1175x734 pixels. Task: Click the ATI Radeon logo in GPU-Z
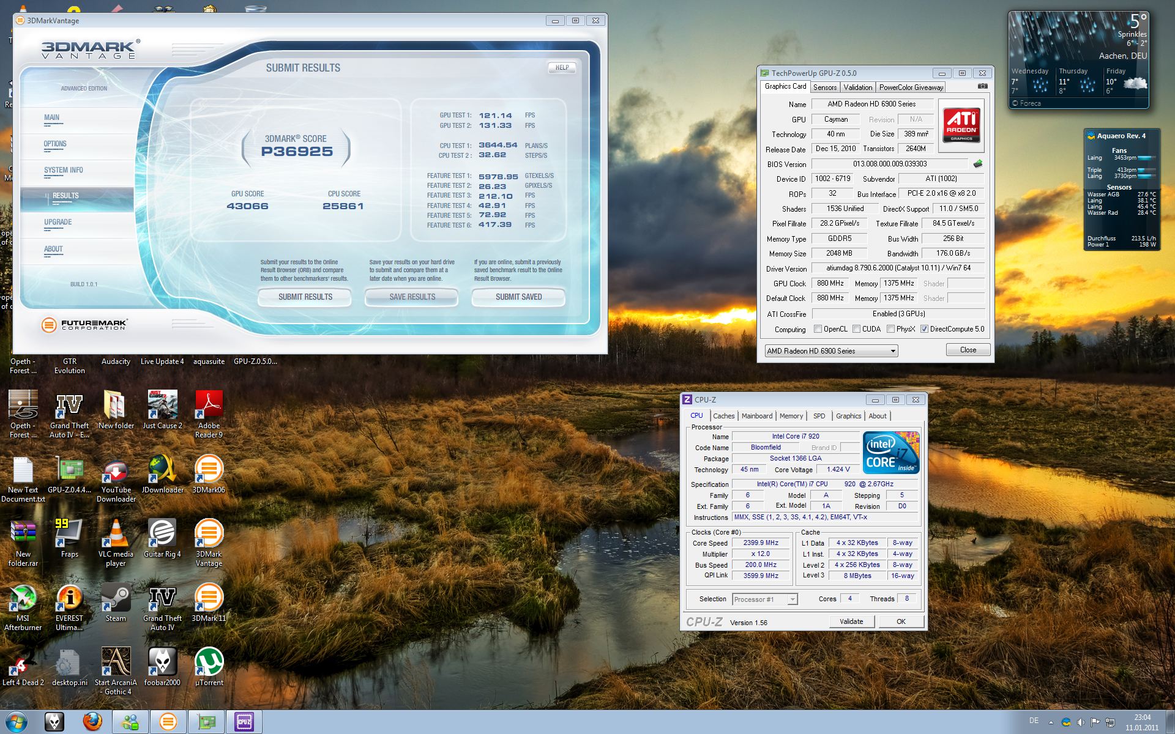[961, 125]
